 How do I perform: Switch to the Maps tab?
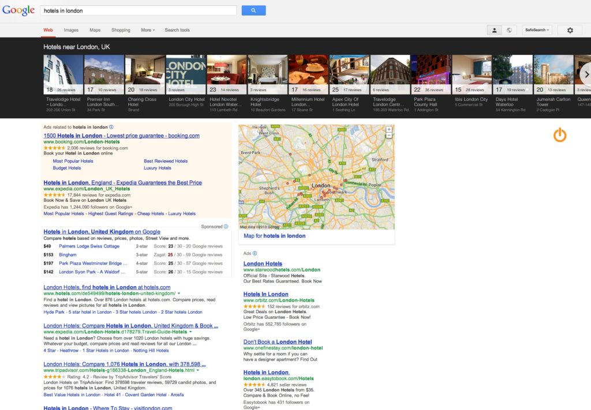[95, 30]
